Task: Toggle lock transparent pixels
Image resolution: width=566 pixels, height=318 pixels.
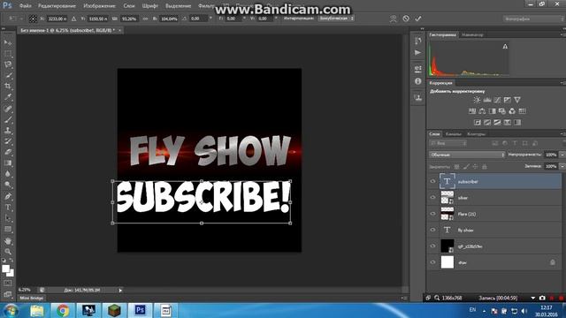Action: pos(456,167)
